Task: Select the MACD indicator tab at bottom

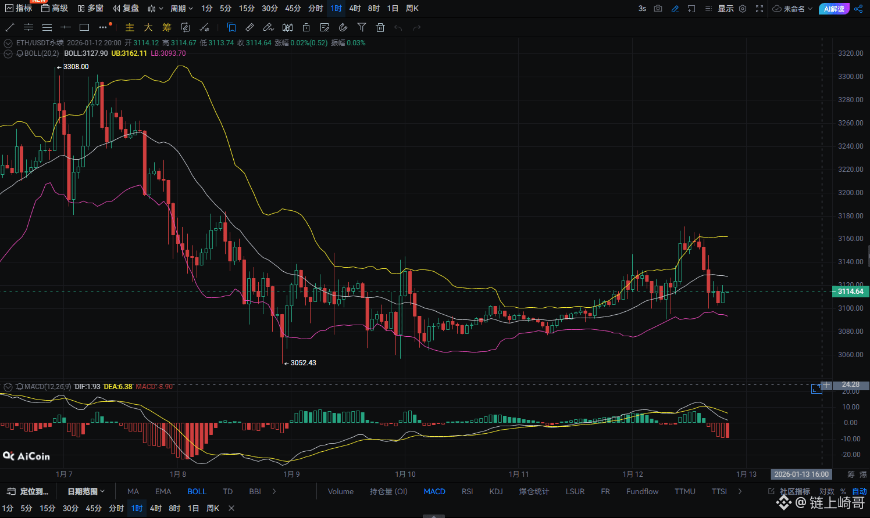Action: (x=434, y=491)
